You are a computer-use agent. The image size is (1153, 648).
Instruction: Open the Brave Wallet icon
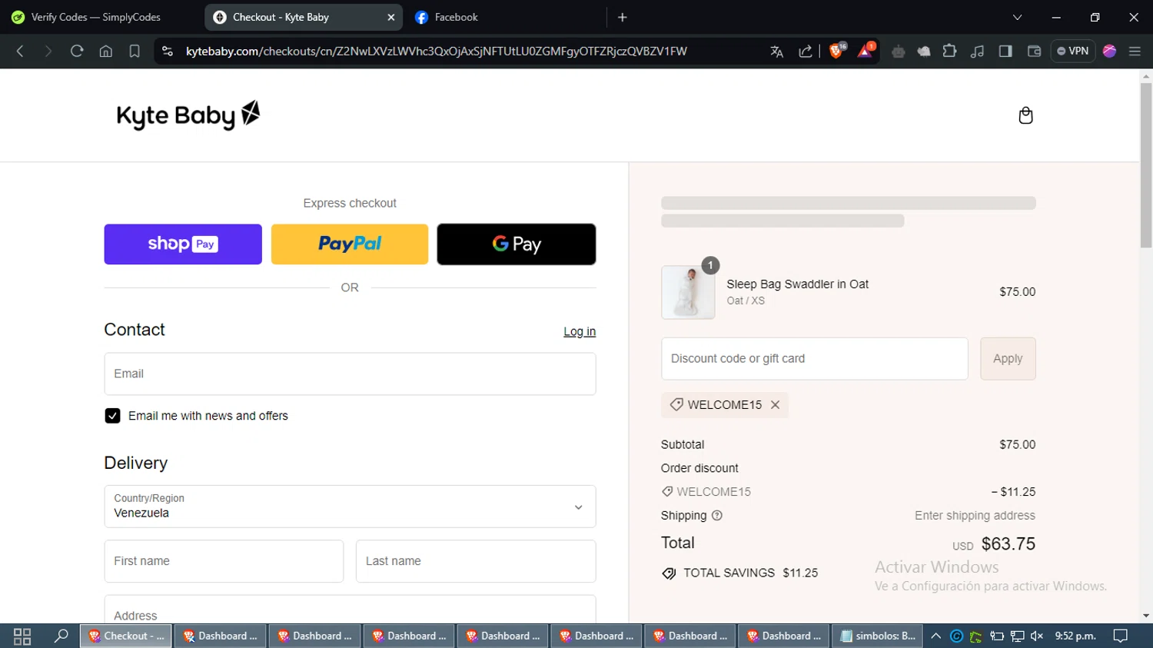(x=1034, y=52)
